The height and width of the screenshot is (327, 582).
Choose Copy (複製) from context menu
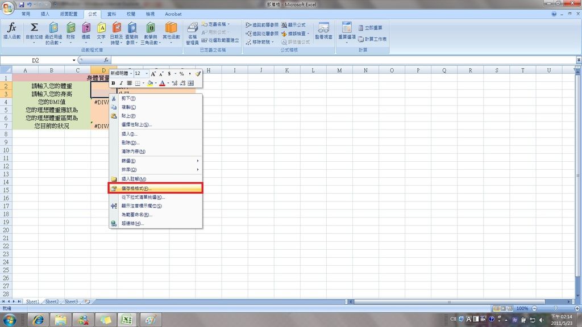pos(156,107)
